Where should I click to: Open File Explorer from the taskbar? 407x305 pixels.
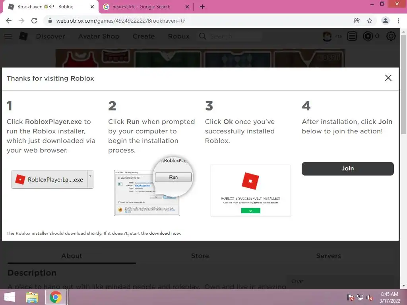[32, 297]
